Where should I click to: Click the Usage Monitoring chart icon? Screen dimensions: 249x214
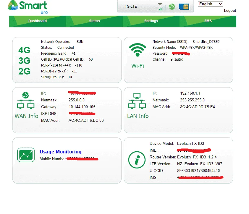click(x=26, y=155)
